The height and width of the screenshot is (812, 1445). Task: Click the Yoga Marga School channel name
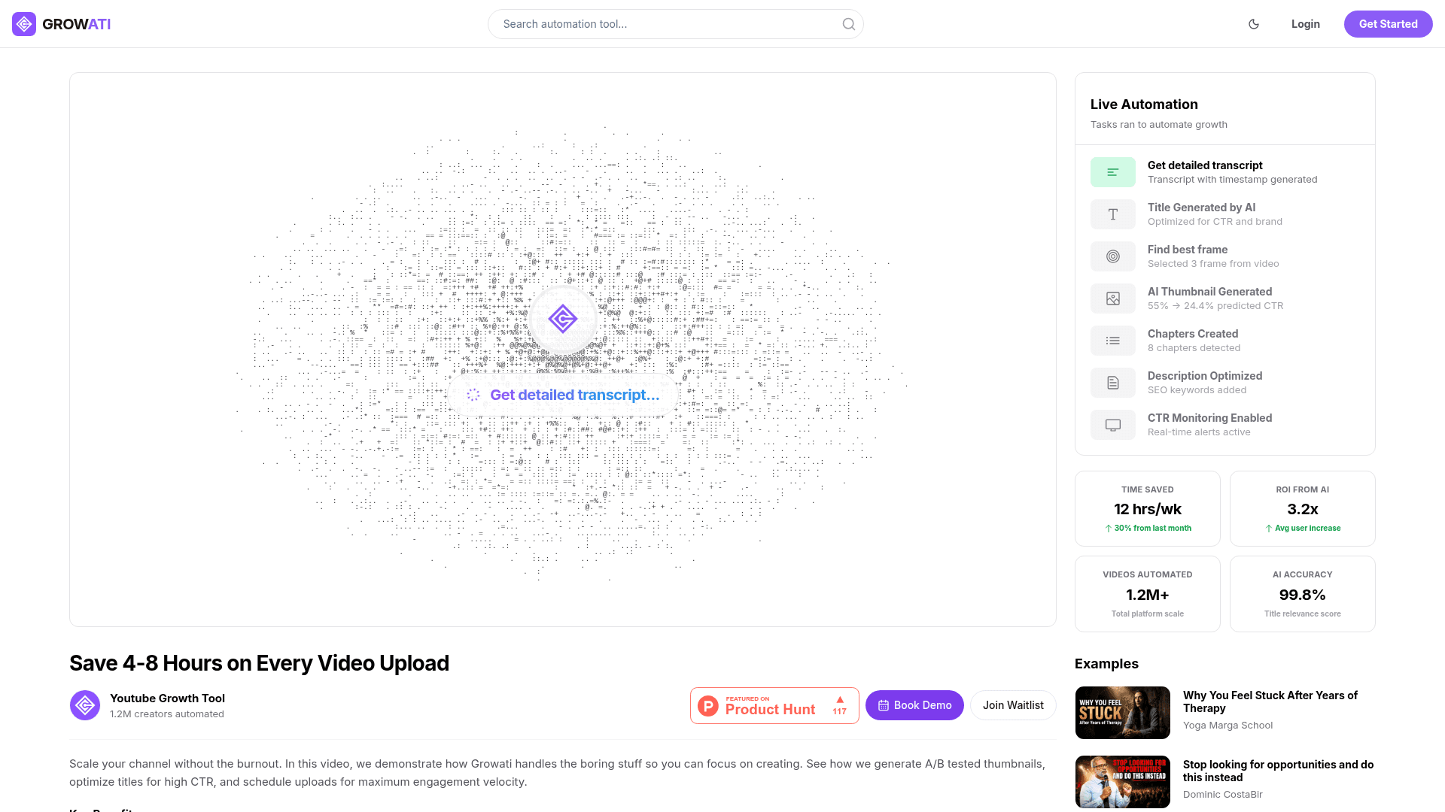tap(1227, 726)
